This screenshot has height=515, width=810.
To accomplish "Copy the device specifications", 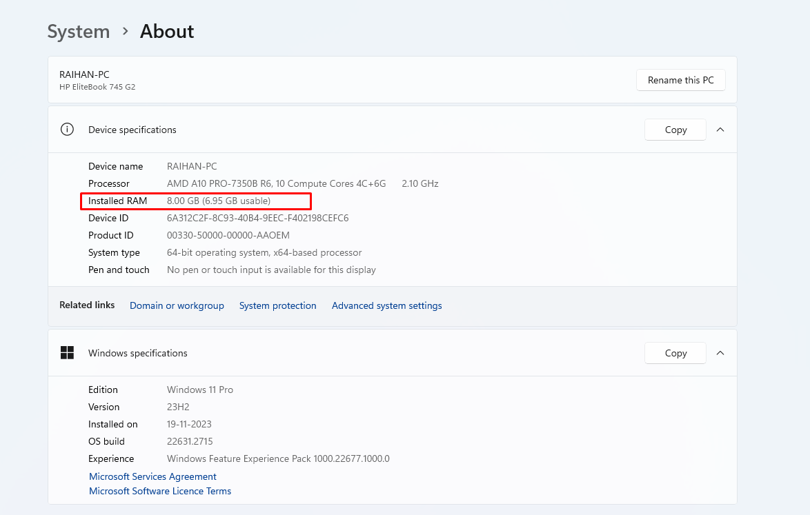I will pyautogui.click(x=675, y=130).
